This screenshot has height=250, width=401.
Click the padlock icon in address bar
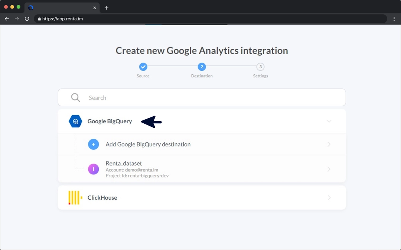click(x=39, y=19)
